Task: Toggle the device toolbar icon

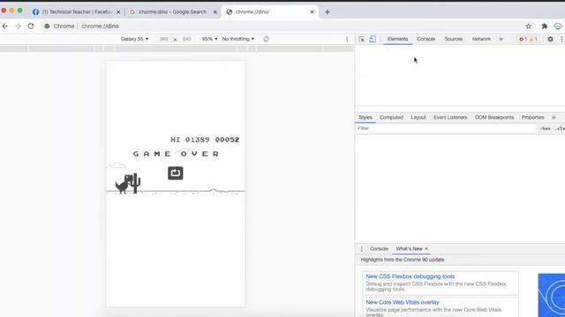Action: point(373,39)
